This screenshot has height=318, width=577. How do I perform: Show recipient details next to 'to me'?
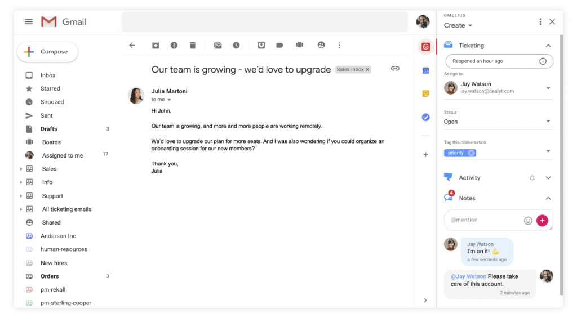pyautogui.click(x=169, y=100)
